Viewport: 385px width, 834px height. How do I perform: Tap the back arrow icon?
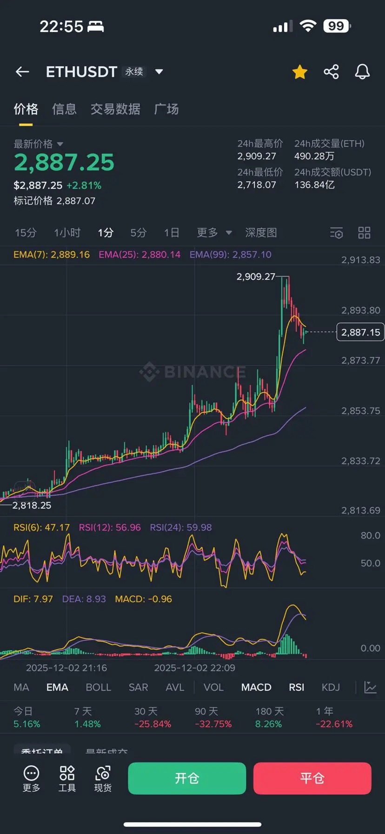(x=22, y=72)
